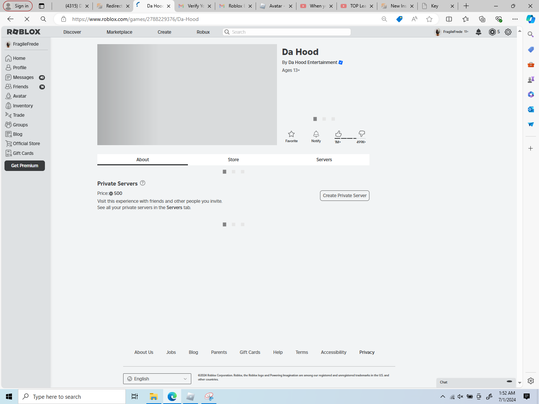The height and width of the screenshot is (404, 539).
Task: Open Edge Settings and more menu
Action: click(515, 19)
